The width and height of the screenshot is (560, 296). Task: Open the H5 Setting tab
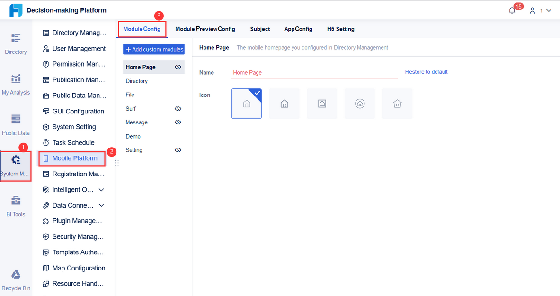340,29
